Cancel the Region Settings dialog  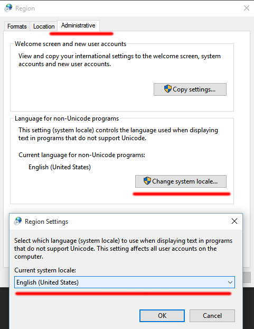pos(212,316)
